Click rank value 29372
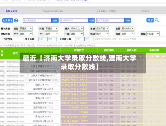Screen dimensions: 166x126 65,76
